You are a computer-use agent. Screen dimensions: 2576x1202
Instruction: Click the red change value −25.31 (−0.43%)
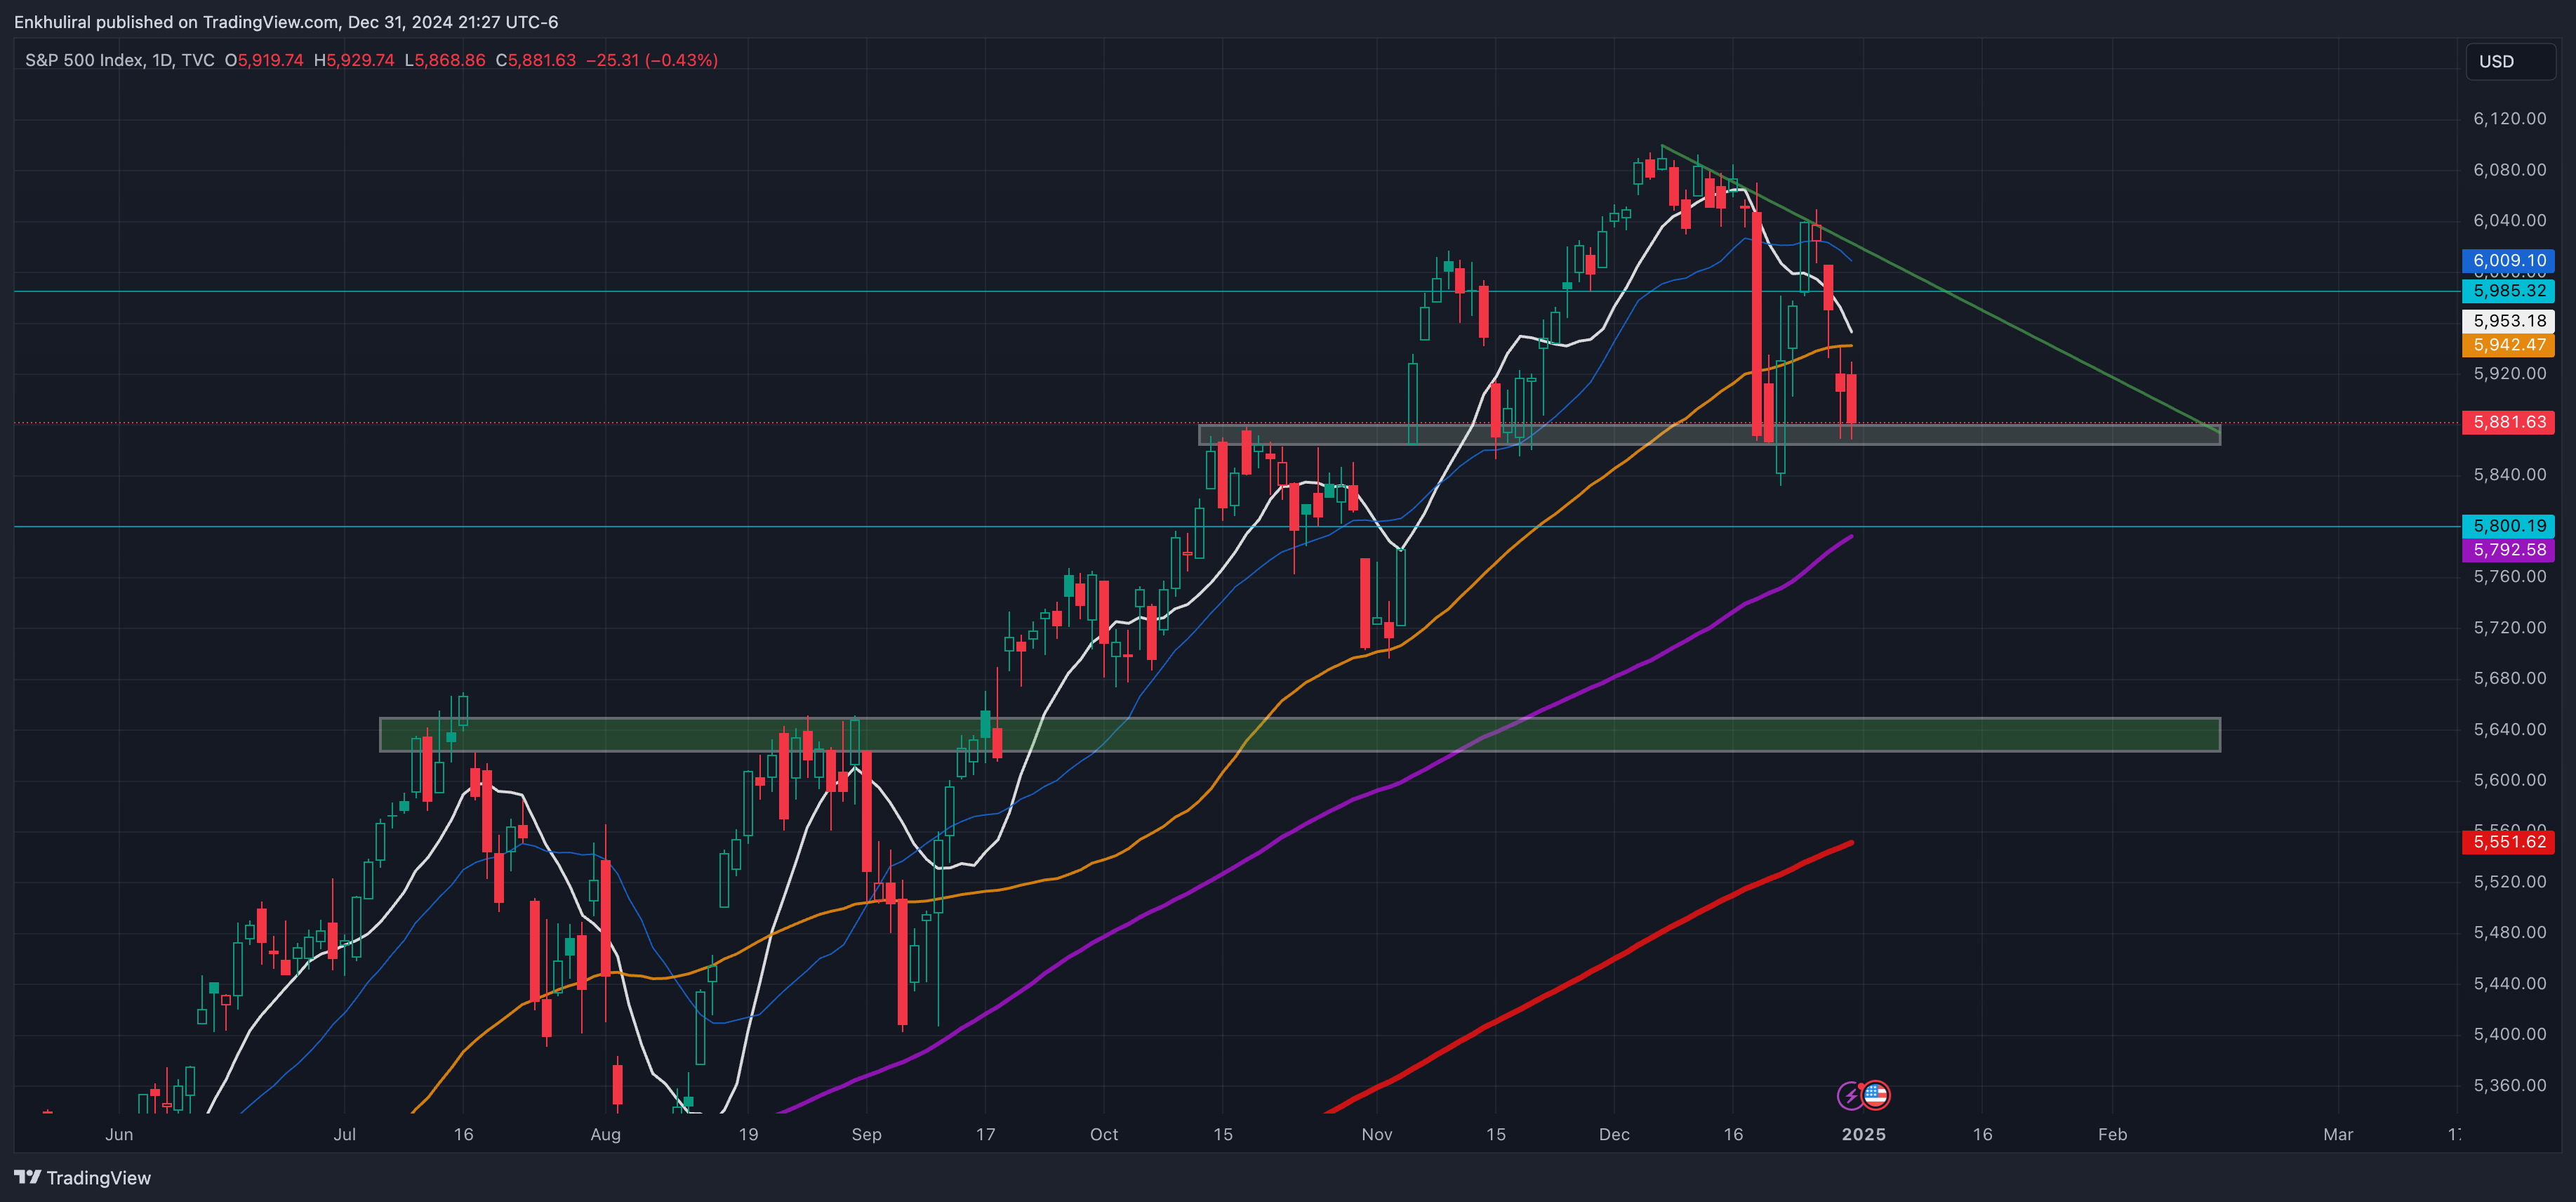click(651, 60)
